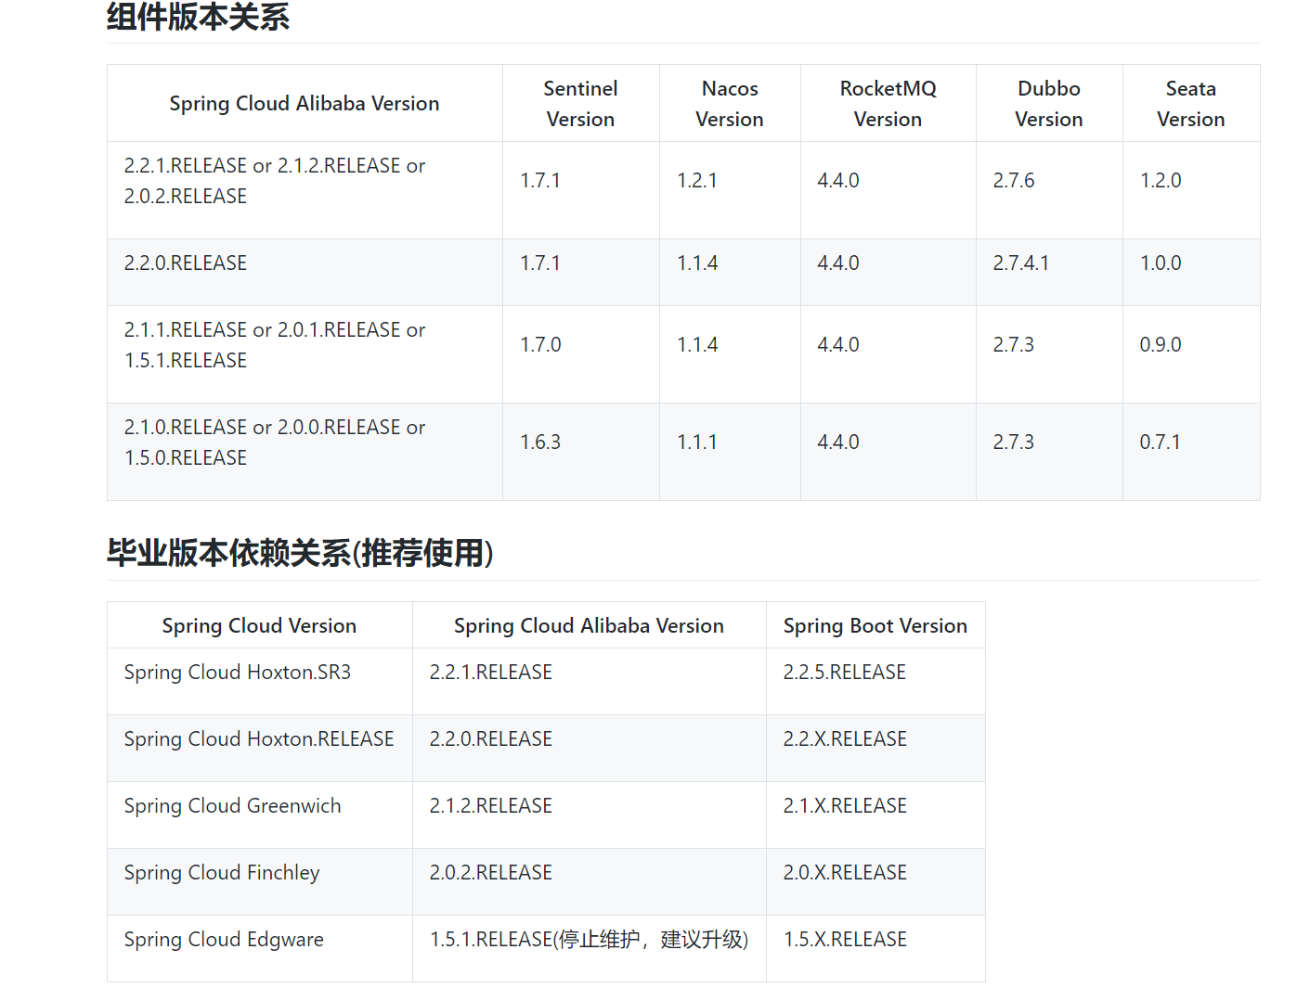Viewport: 1297px width, 988px height.
Task: Click the 1.5.1.RELEASE(停止维护，建议升级) cell
Action: coord(589,940)
